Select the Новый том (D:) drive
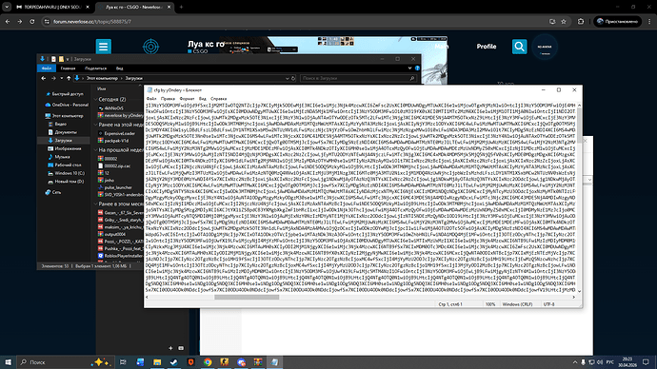Viewport: 657px width, 369px height. point(66,182)
